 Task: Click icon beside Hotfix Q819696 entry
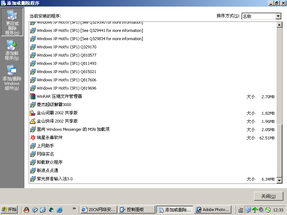[33, 88]
